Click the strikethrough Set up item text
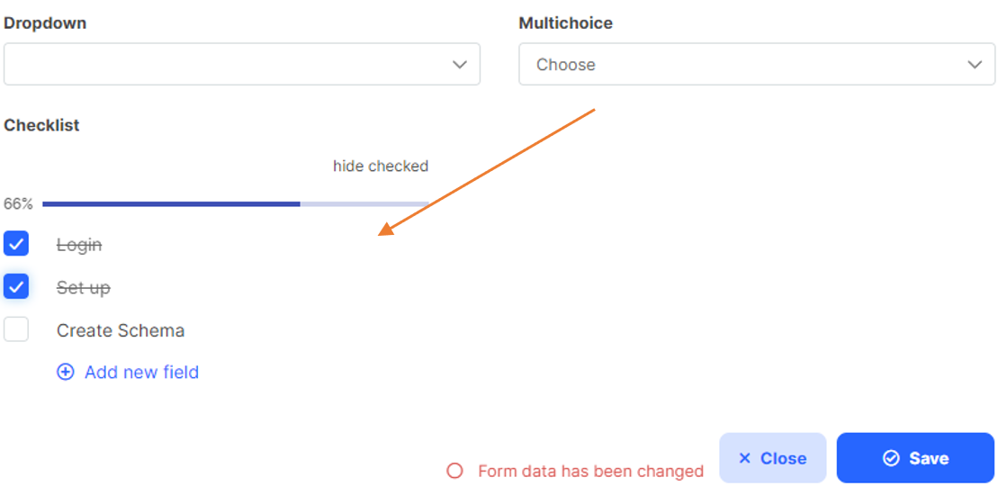The width and height of the screenshot is (1007, 495). tap(84, 288)
